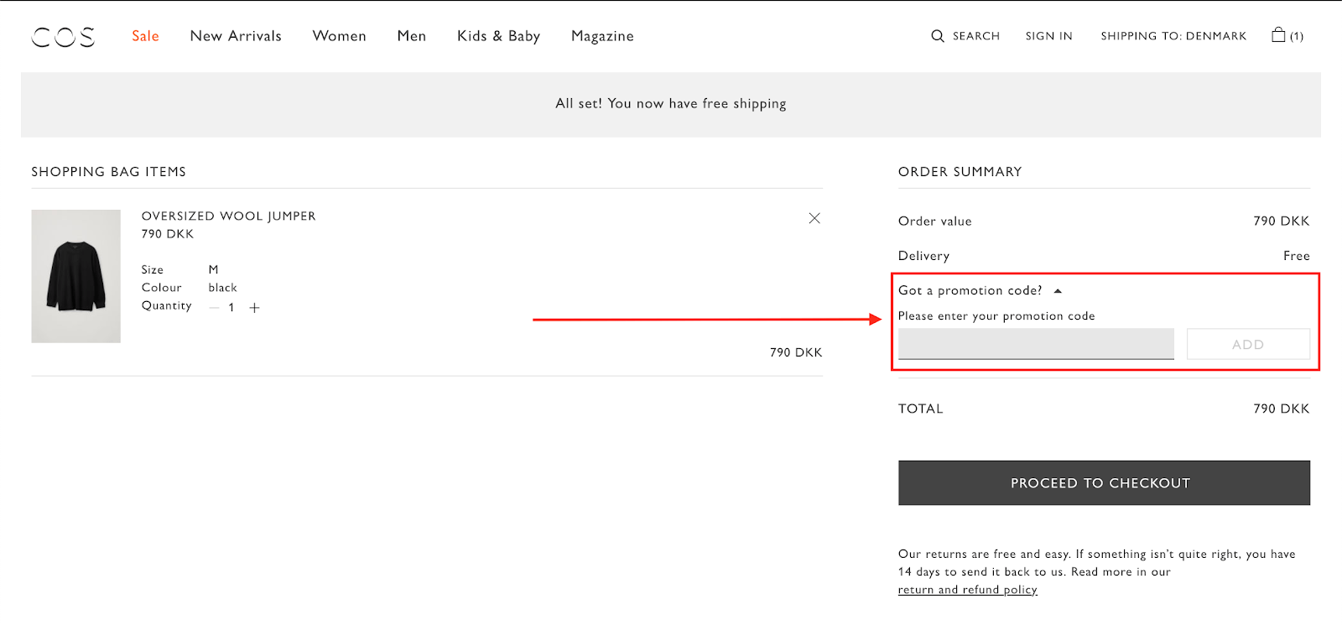Viewport: 1342px width, 625px height.
Task: Click the COS logo
Action: click(63, 37)
